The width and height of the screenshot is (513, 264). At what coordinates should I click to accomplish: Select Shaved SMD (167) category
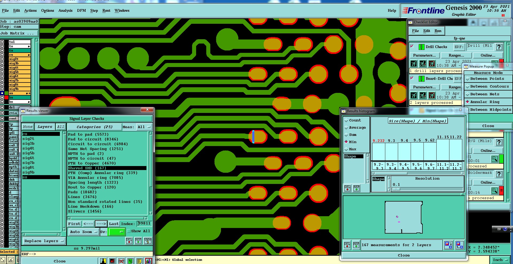(x=107, y=168)
